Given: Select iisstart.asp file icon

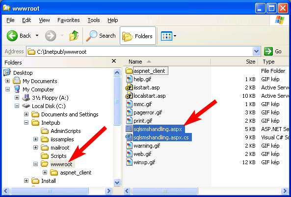Looking at the screenshot, I should coord(129,88).
